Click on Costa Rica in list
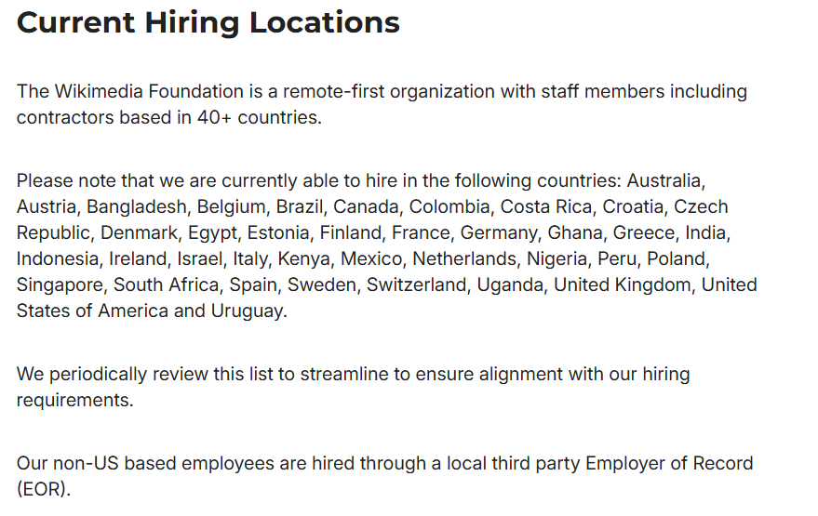Viewport: 818px width, 516px height. (546, 206)
